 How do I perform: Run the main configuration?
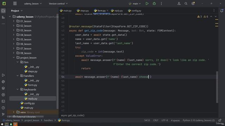click(147, 3)
